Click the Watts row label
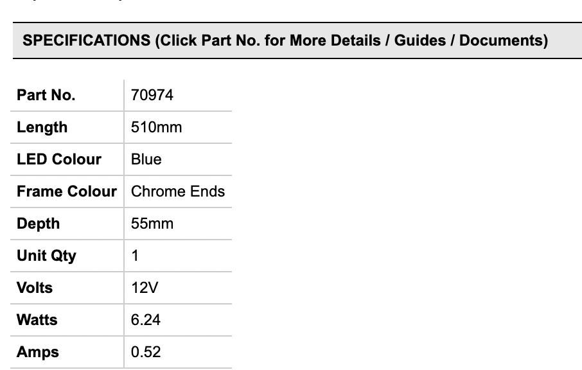This screenshot has height=370, width=582. coord(37,320)
